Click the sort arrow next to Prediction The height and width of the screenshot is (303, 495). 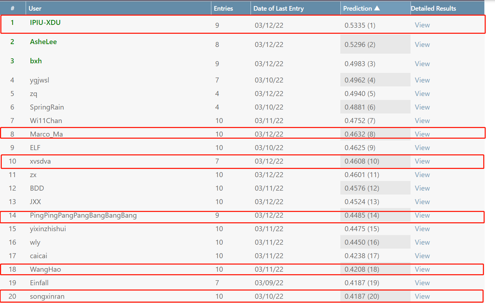tap(377, 8)
